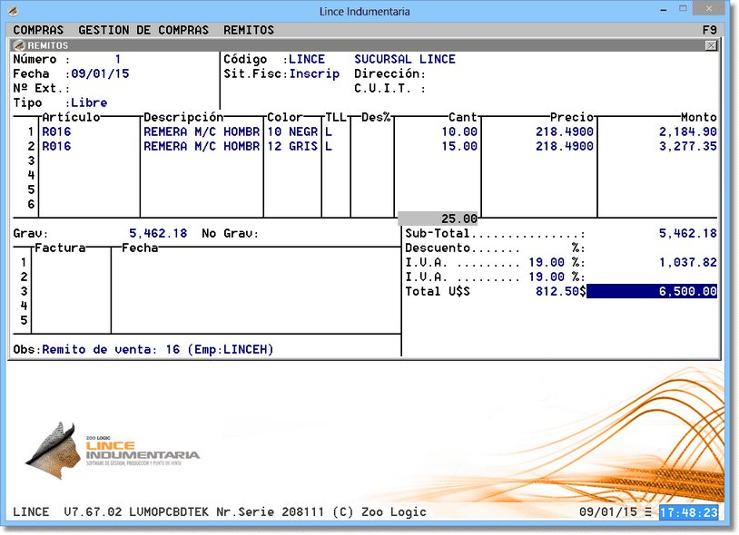The image size is (739, 535).
Task: Select color cell 12 GRIS
Action: click(292, 146)
